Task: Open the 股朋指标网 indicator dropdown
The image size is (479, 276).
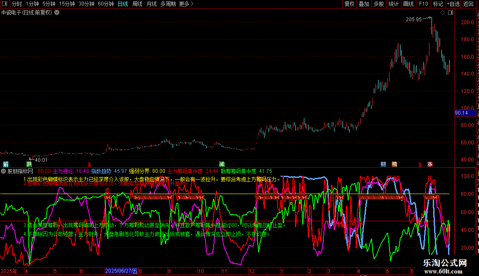Action: tap(3, 172)
